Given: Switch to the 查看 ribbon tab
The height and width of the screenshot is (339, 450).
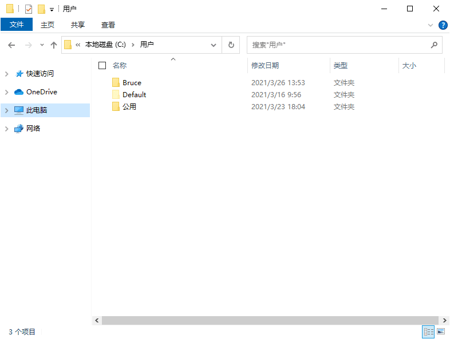Looking at the screenshot, I should (108, 25).
